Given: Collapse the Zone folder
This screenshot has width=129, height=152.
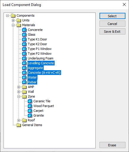Looking at the screenshot, I should [x=19, y=96].
